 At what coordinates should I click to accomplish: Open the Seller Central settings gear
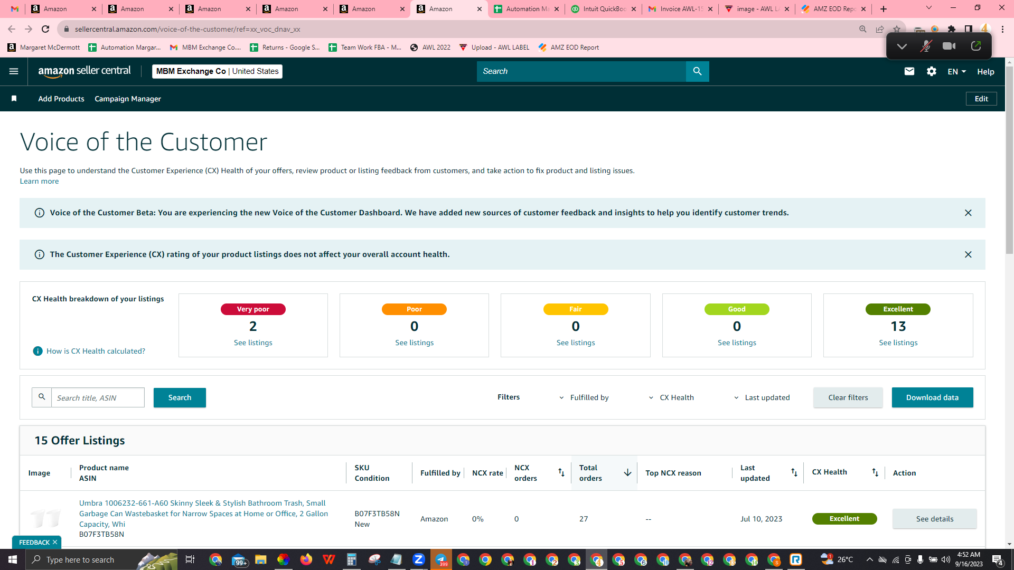[x=931, y=71]
